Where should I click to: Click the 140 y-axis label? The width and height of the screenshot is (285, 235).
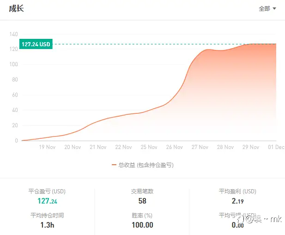click(x=14, y=34)
